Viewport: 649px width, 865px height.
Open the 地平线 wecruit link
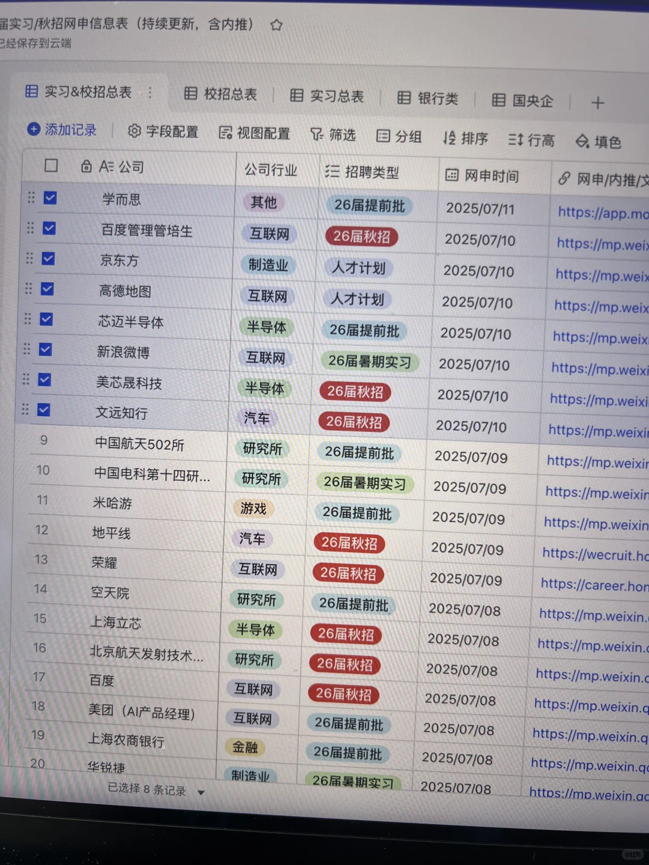pyautogui.click(x=595, y=554)
